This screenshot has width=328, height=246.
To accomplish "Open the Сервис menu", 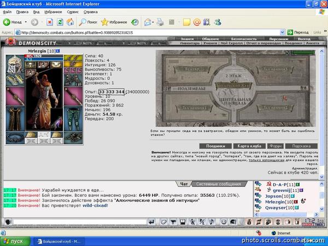I will (73, 12).
